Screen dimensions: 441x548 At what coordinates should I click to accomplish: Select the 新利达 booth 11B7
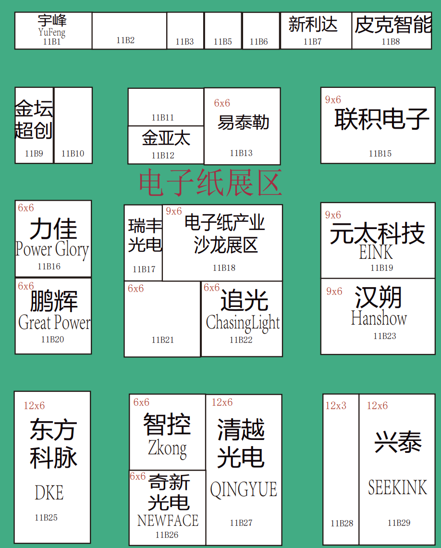click(x=316, y=31)
